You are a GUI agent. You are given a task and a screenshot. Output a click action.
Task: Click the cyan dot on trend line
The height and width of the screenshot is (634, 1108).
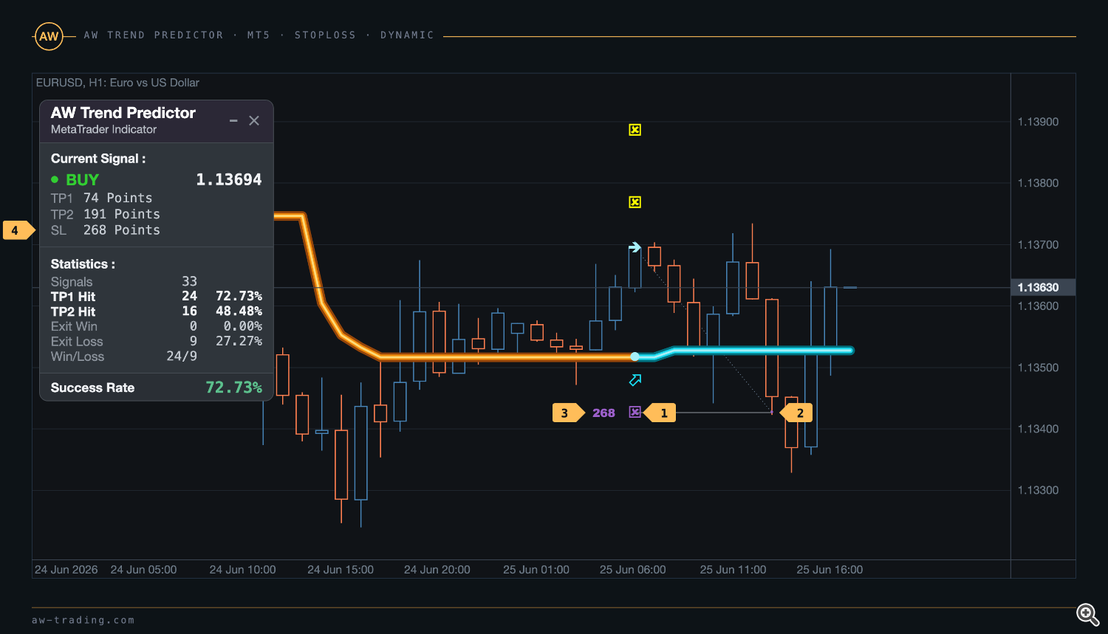coord(635,356)
